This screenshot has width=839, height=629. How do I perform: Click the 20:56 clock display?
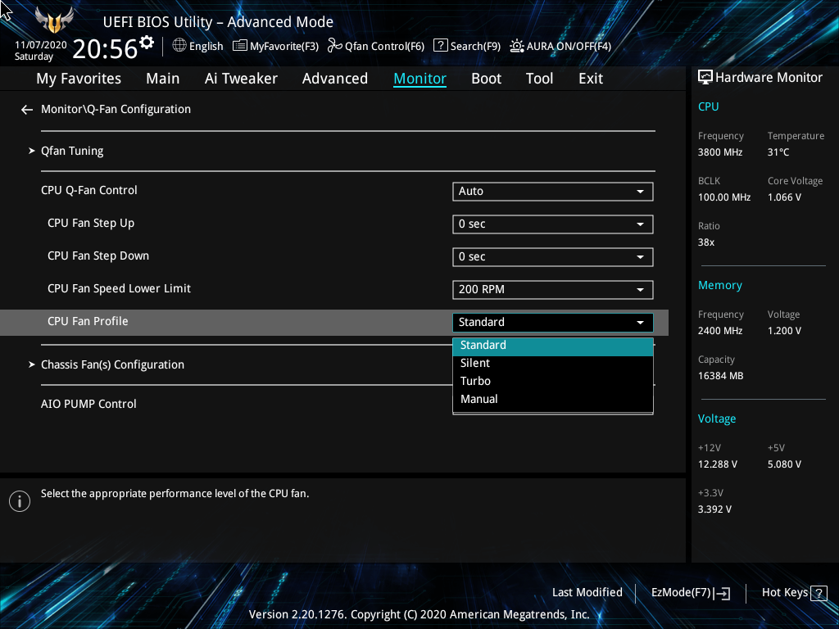pyautogui.click(x=105, y=49)
